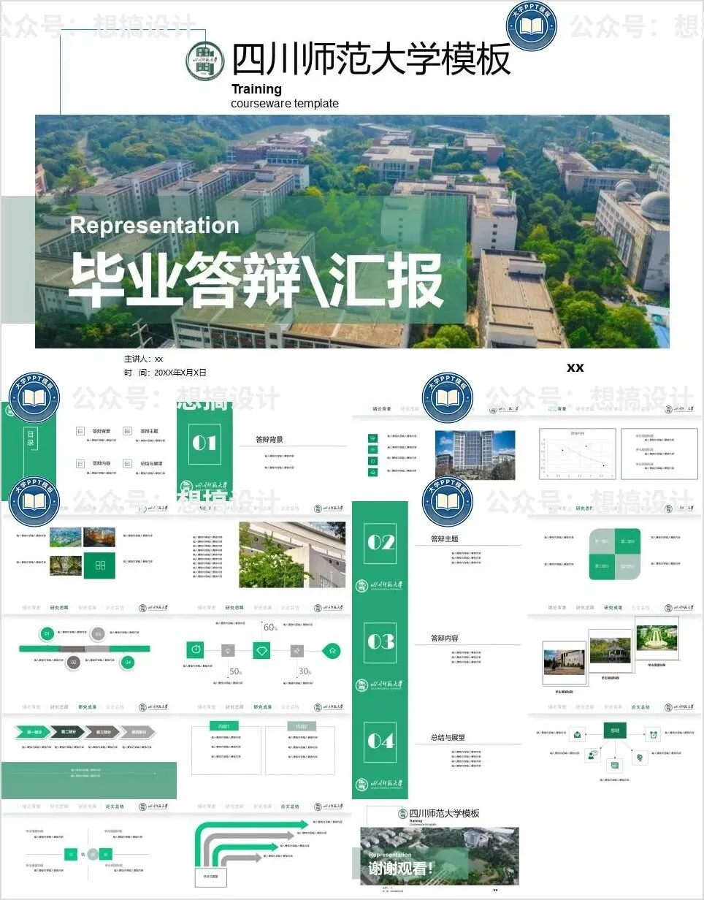Click the main title 四川师范大学模板

[371, 58]
